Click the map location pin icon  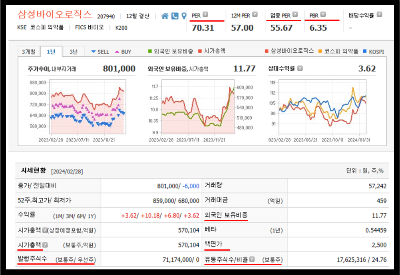(x=184, y=16)
